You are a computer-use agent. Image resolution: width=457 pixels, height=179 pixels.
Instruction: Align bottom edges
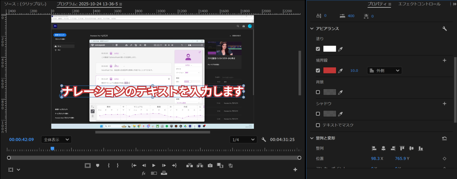(421, 148)
